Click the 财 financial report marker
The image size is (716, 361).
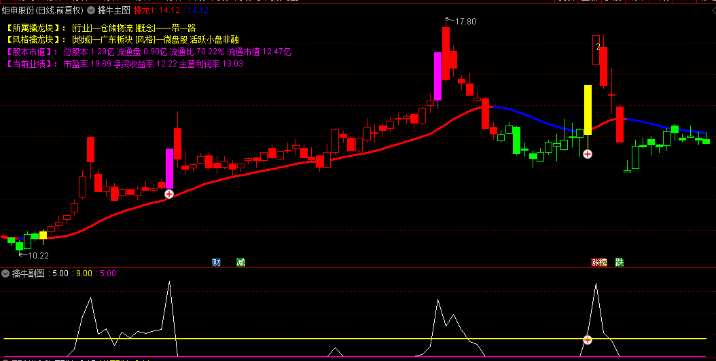(216, 262)
